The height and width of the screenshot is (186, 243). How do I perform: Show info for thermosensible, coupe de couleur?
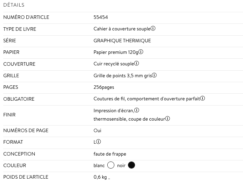(x=168, y=119)
